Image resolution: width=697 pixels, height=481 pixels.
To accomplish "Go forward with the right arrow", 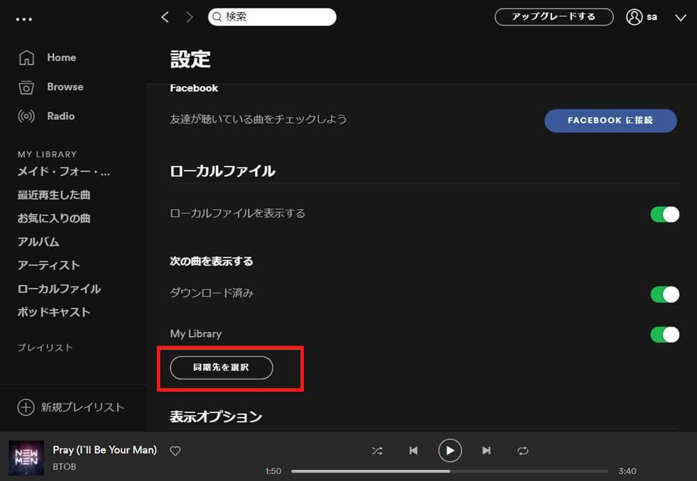I will click(x=190, y=17).
